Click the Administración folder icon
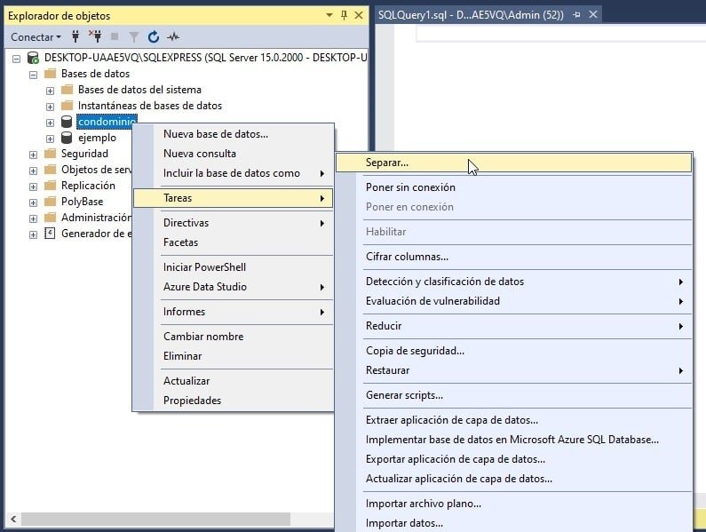Image resolution: width=706 pixels, height=532 pixels. click(x=50, y=217)
